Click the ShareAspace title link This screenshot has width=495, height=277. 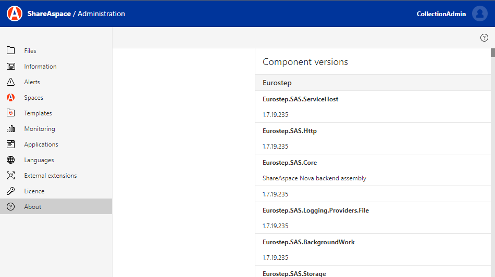[x=49, y=14]
